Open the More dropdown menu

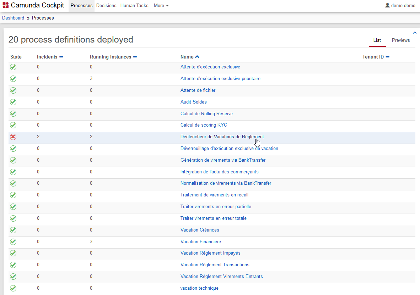[161, 6]
